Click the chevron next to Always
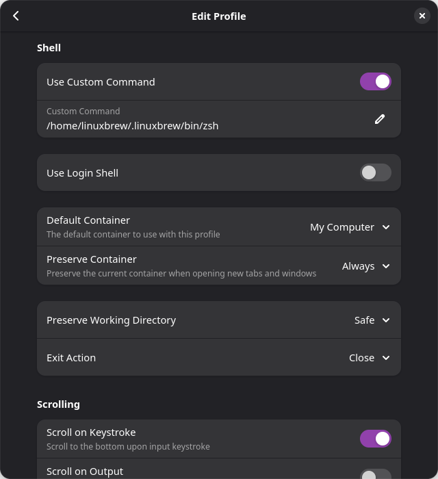Image resolution: width=438 pixels, height=479 pixels. tap(386, 266)
